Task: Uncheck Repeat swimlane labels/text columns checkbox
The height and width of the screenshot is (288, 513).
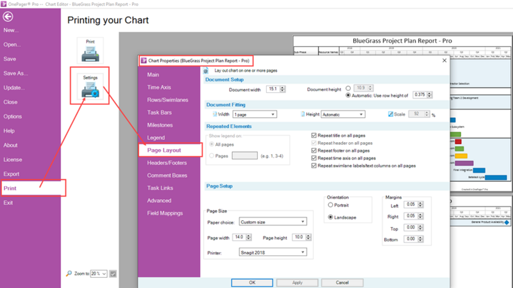Action: 314,166
